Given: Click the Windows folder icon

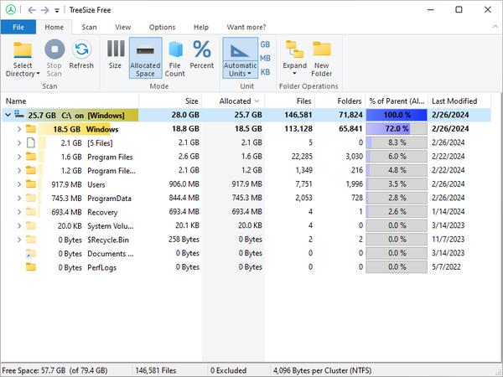Looking at the screenshot, I should [x=31, y=128].
